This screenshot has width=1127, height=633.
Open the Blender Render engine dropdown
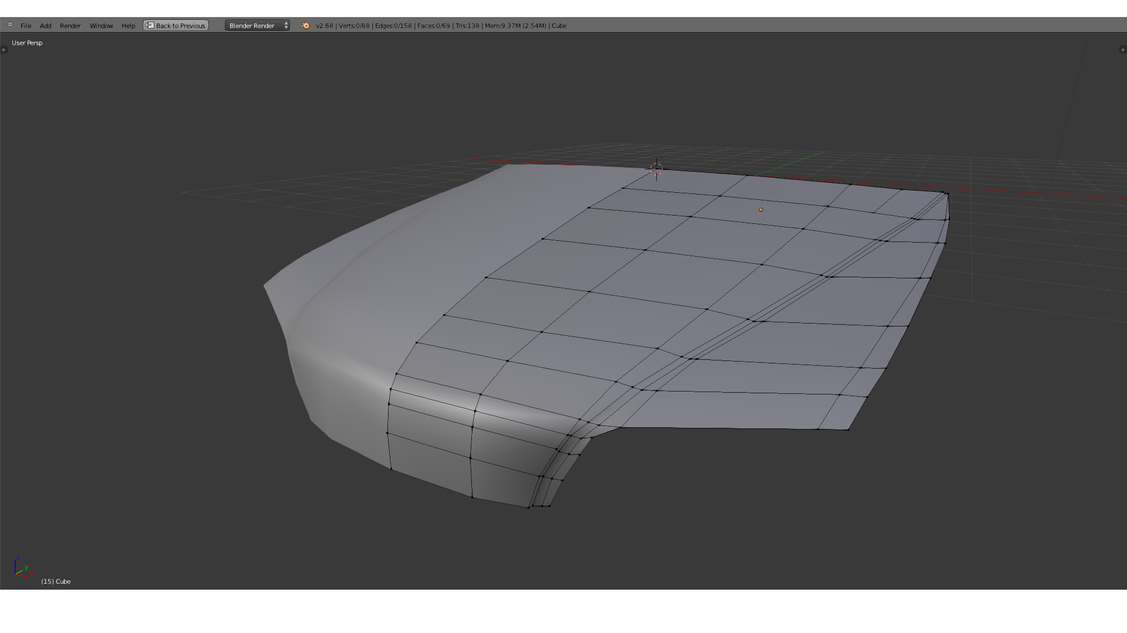pos(252,26)
